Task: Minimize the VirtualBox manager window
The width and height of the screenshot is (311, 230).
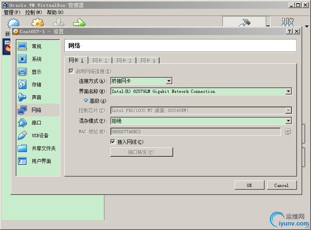Action: click(291, 5)
